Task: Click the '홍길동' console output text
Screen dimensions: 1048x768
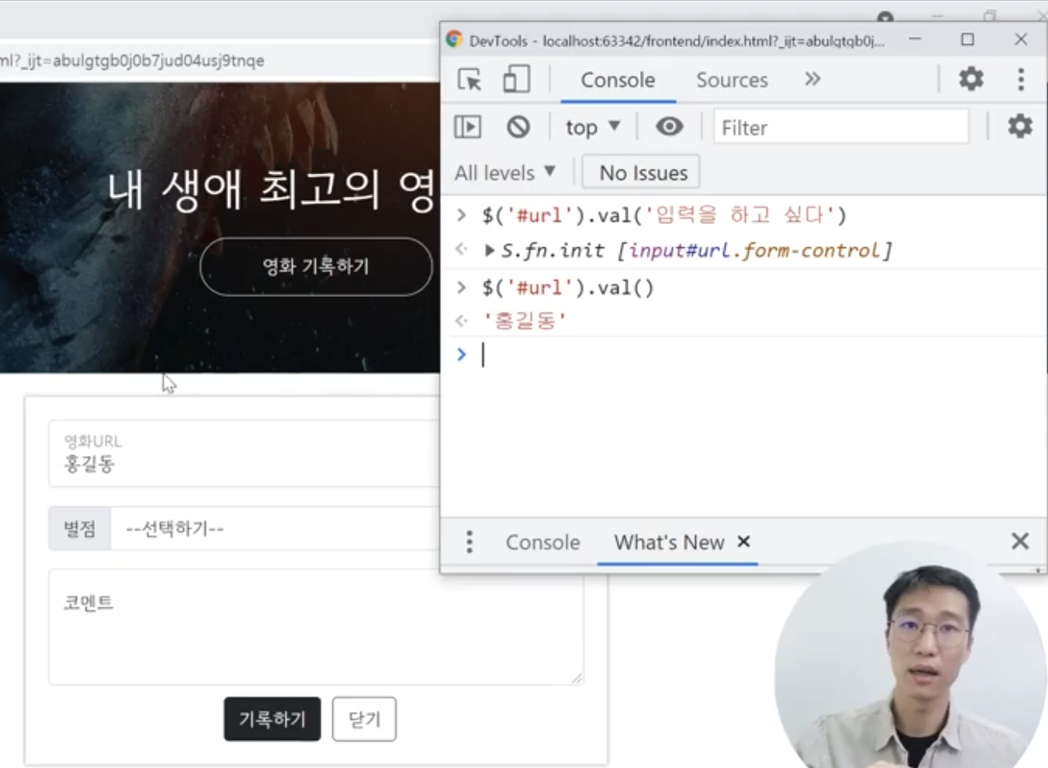Action: pyautogui.click(x=526, y=321)
